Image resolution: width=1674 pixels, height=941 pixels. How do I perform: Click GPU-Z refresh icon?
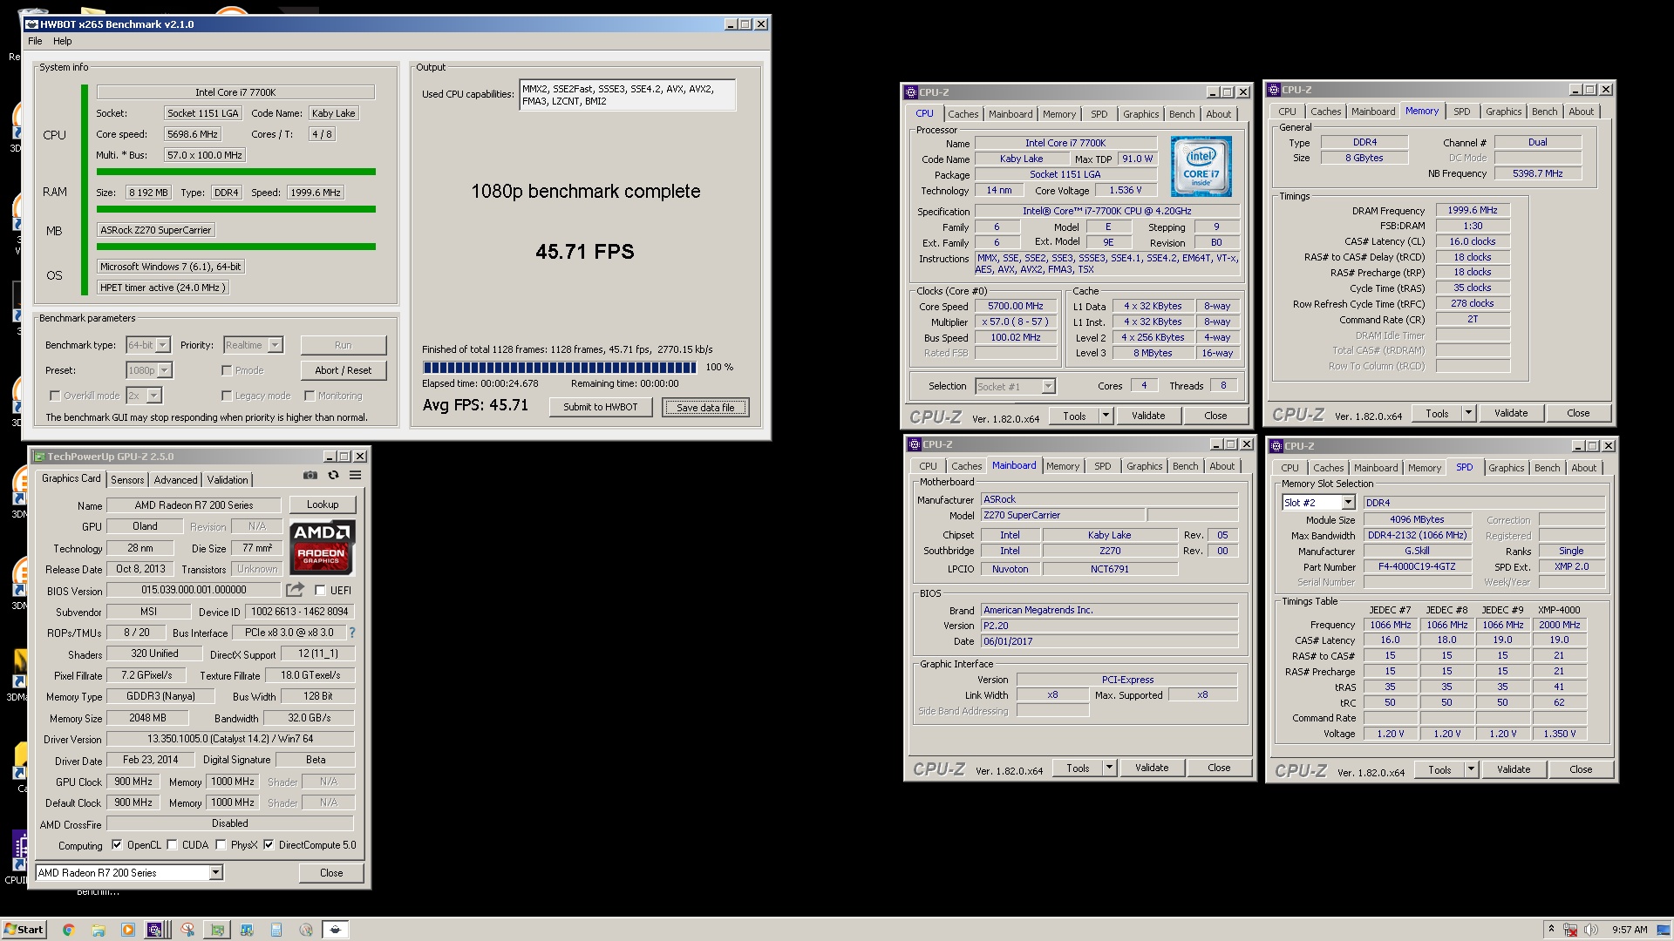333,476
